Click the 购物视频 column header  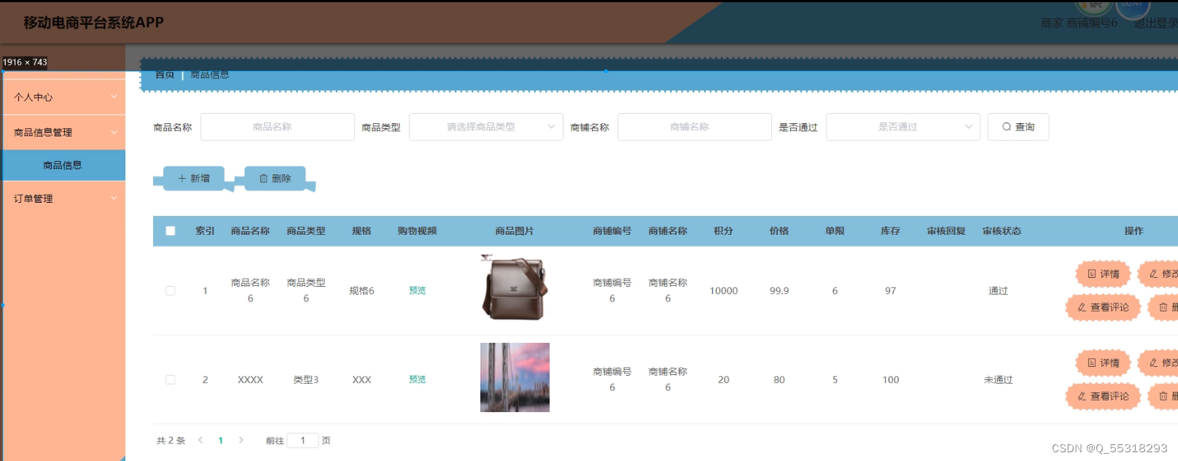tap(417, 231)
